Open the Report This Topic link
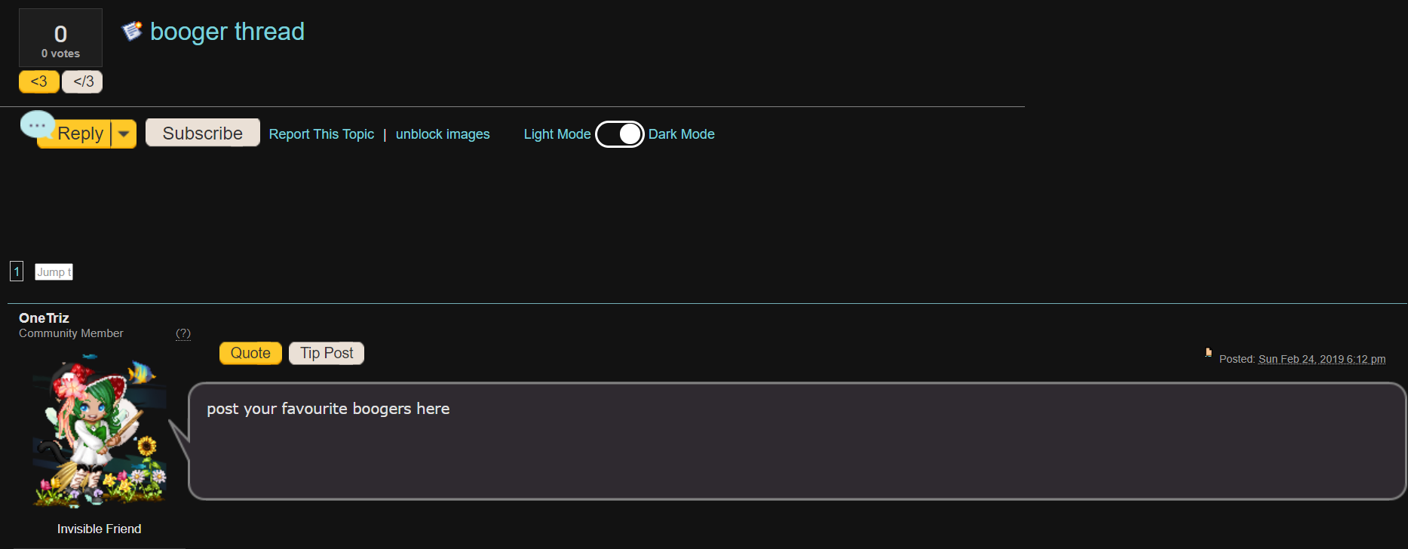1408x549 pixels. (321, 134)
